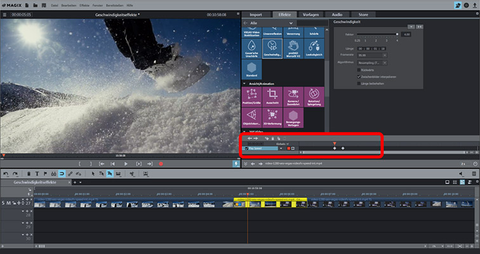
Task: Uncheck Zwischenbilder interpolieren
Action: click(x=359, y=77)
